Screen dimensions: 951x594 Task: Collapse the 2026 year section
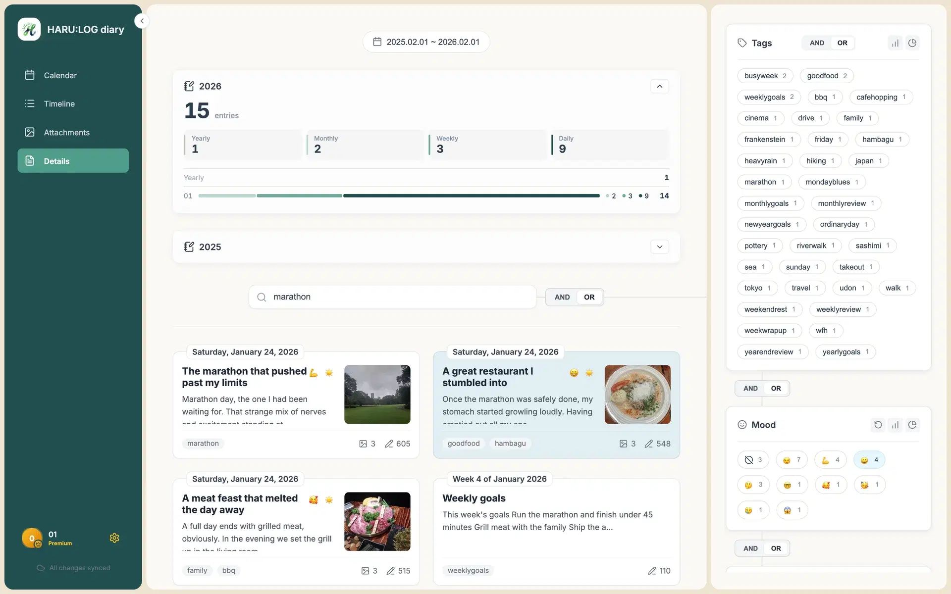coord(659,86)
